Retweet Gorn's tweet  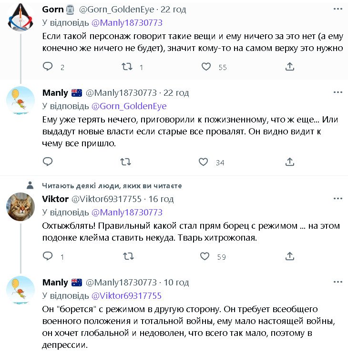pos(127,67)
